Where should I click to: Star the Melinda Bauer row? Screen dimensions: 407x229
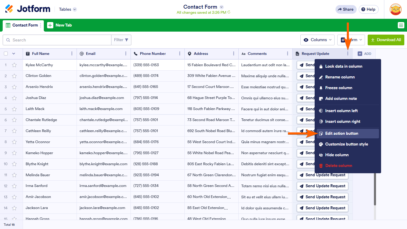tap(14, 175)
